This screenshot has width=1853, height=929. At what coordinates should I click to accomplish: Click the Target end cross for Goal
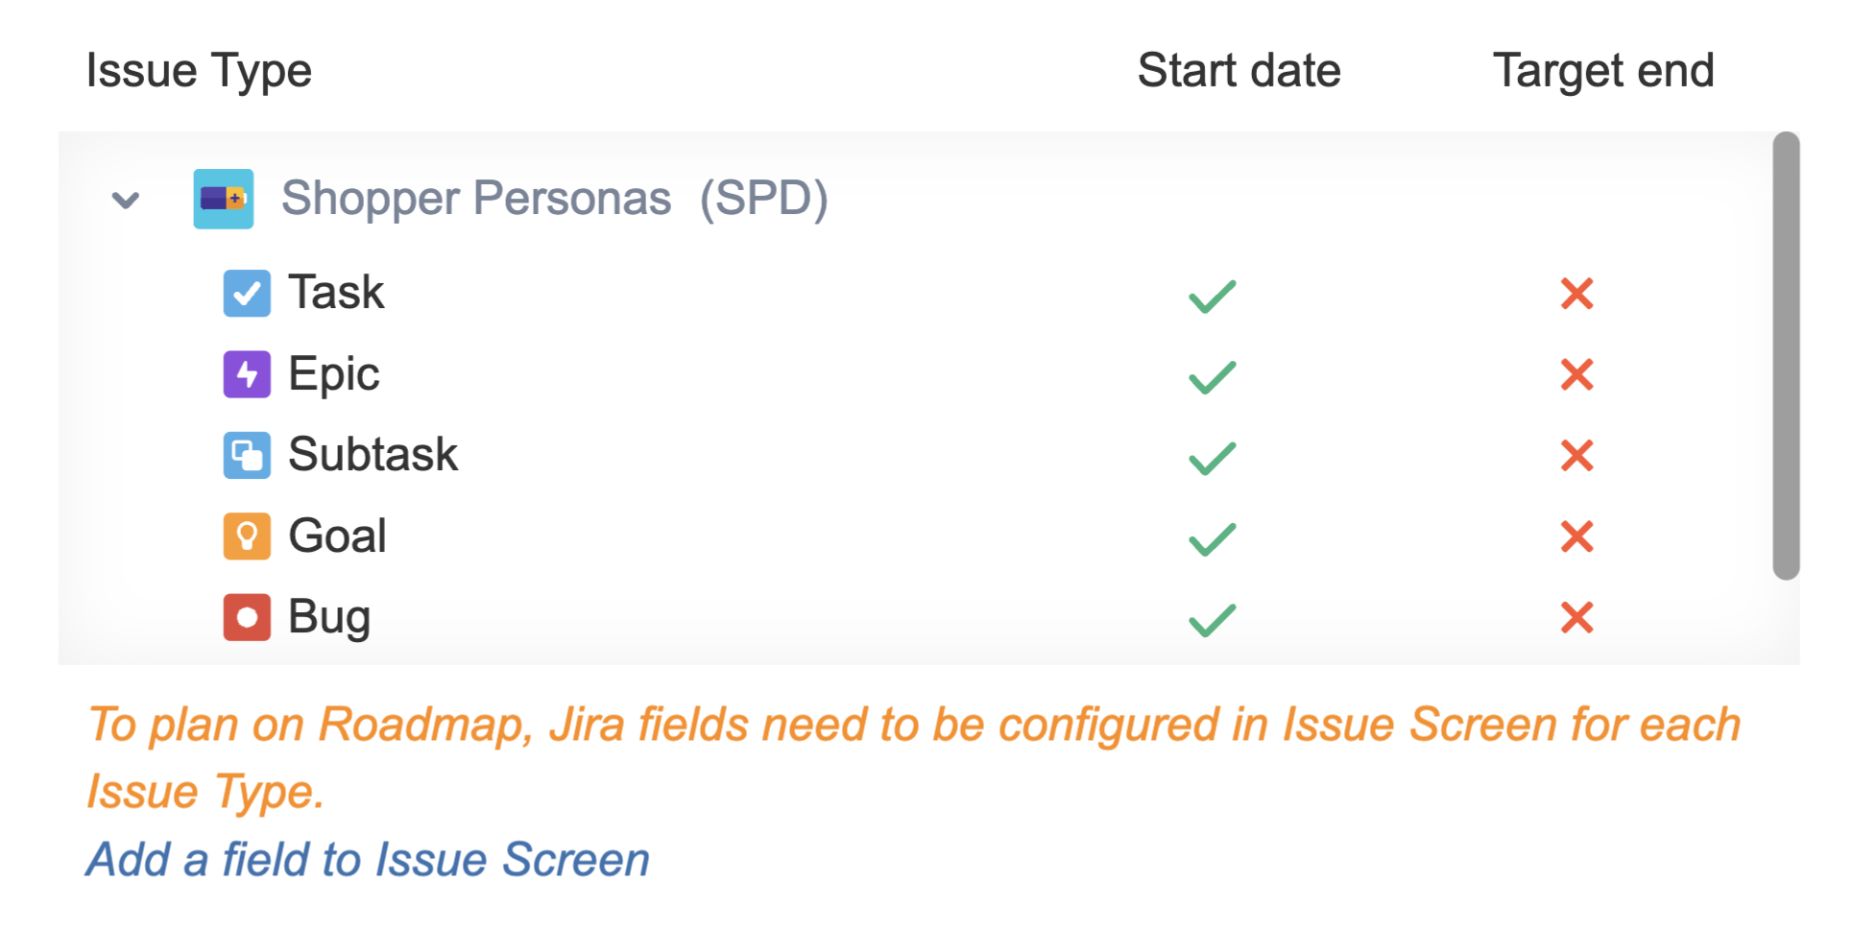[x=1576, y=536]
